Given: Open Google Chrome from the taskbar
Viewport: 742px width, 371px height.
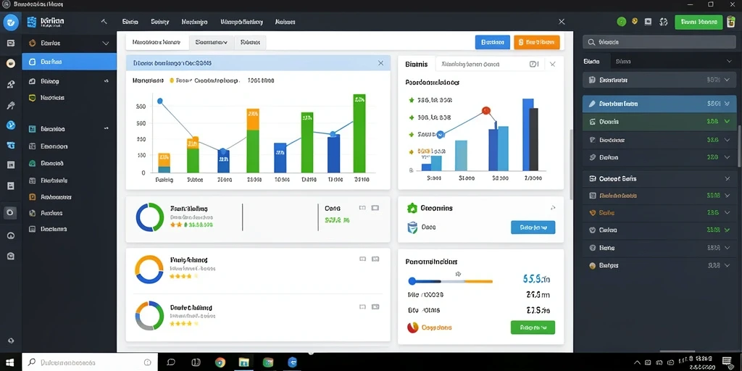Looking at the screenshot, I should pos(220,362).
